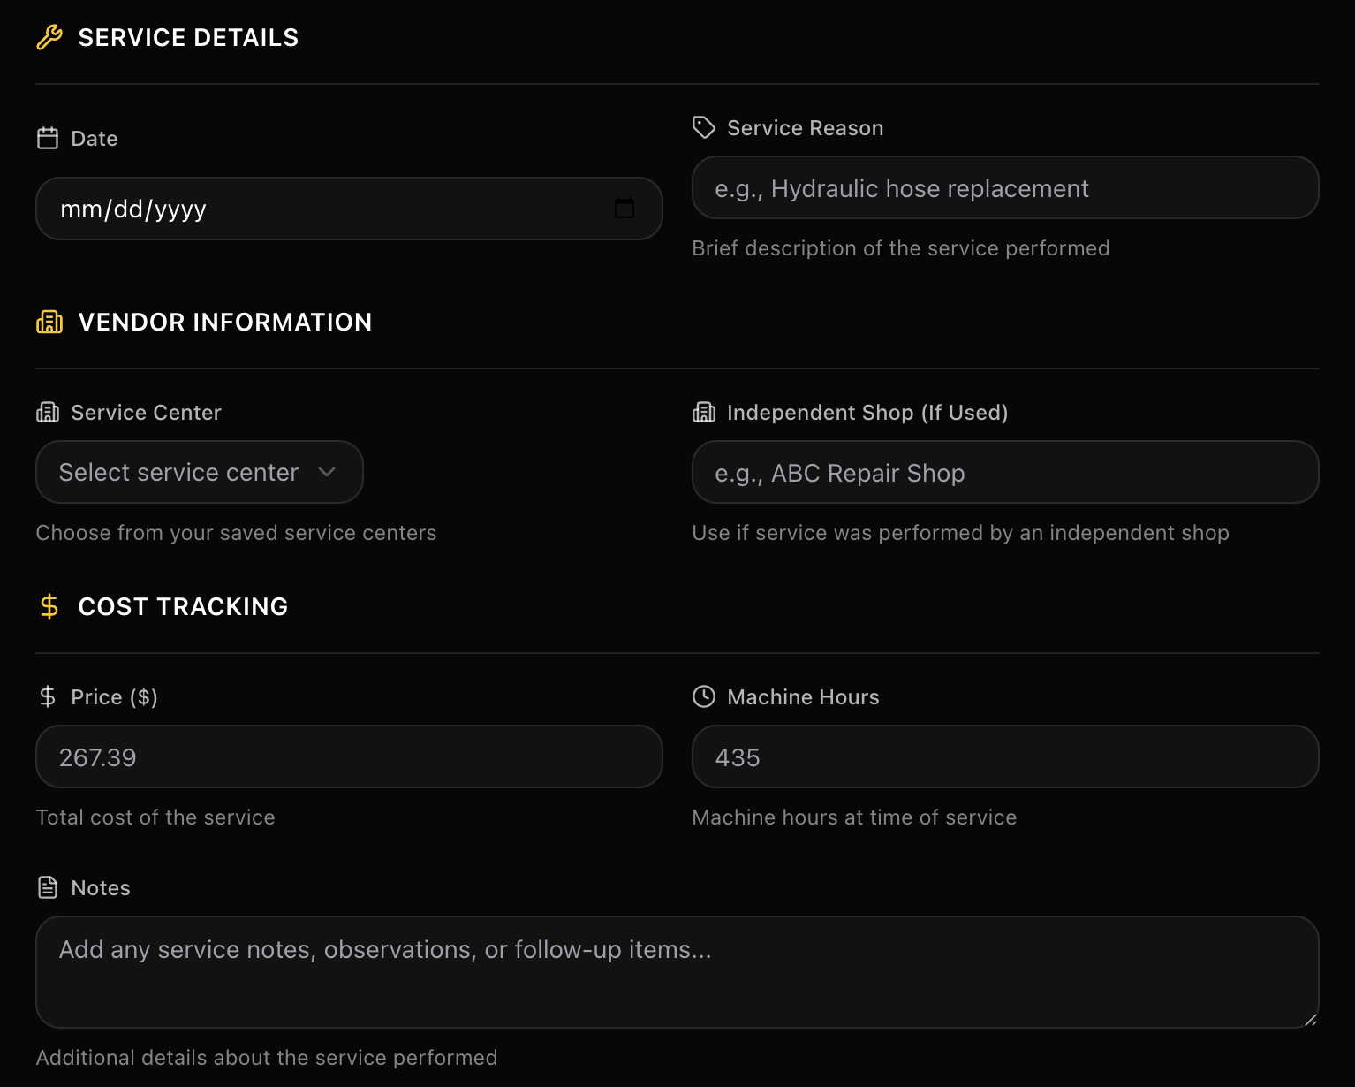Image resolution: width=1355 pixels, height=1087 pixels.
Task: Click the Independent Shop input box
Action: (x=1004, y=472)
